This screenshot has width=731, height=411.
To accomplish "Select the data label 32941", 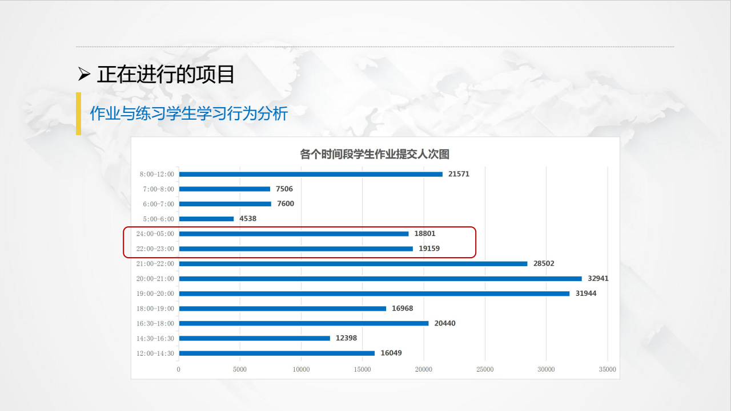I will pos(599,279).
